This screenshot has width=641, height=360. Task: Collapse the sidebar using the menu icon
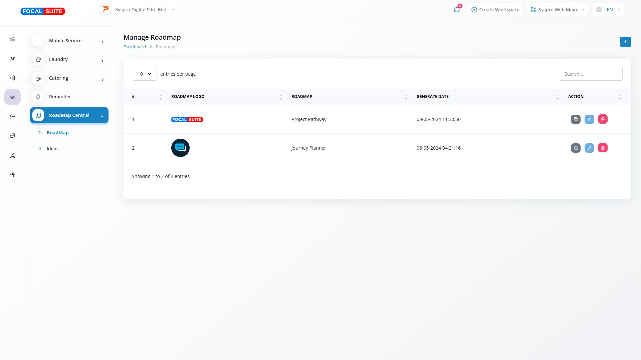(12, 39)
